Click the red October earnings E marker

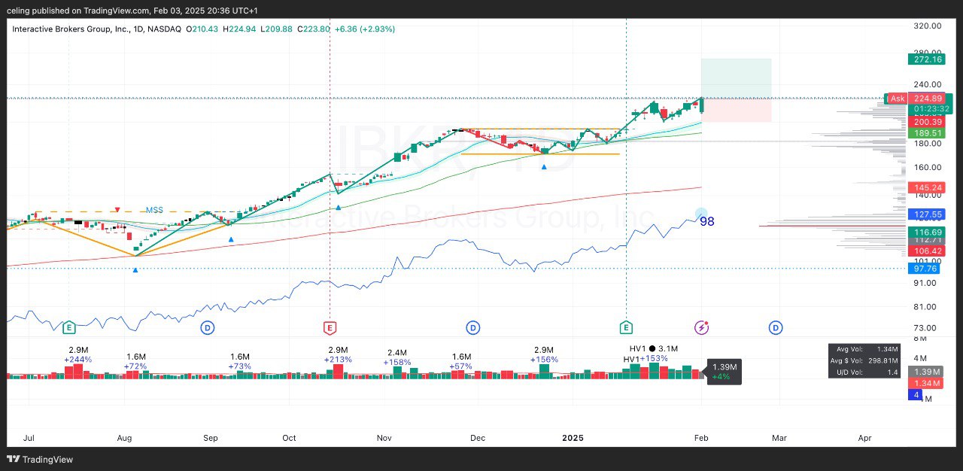coord(330,327)
